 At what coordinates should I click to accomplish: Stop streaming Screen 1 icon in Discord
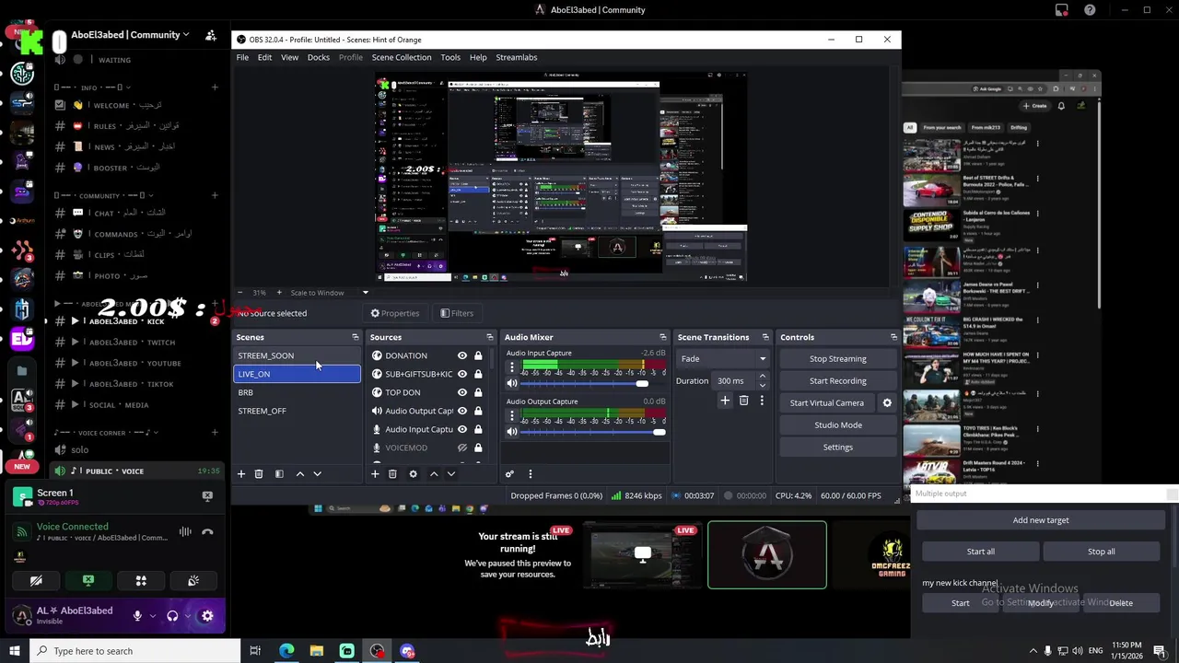(207, 495)
